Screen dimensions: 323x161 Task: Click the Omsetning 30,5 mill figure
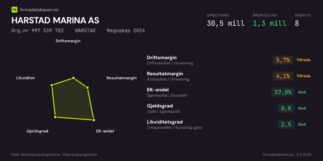tap(225, 23)
